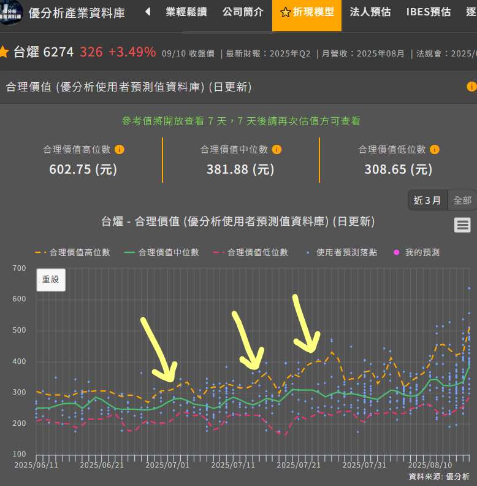Select the 近3月 range button
The height and width of the screenshot is (486, 477).
(427, 200)
